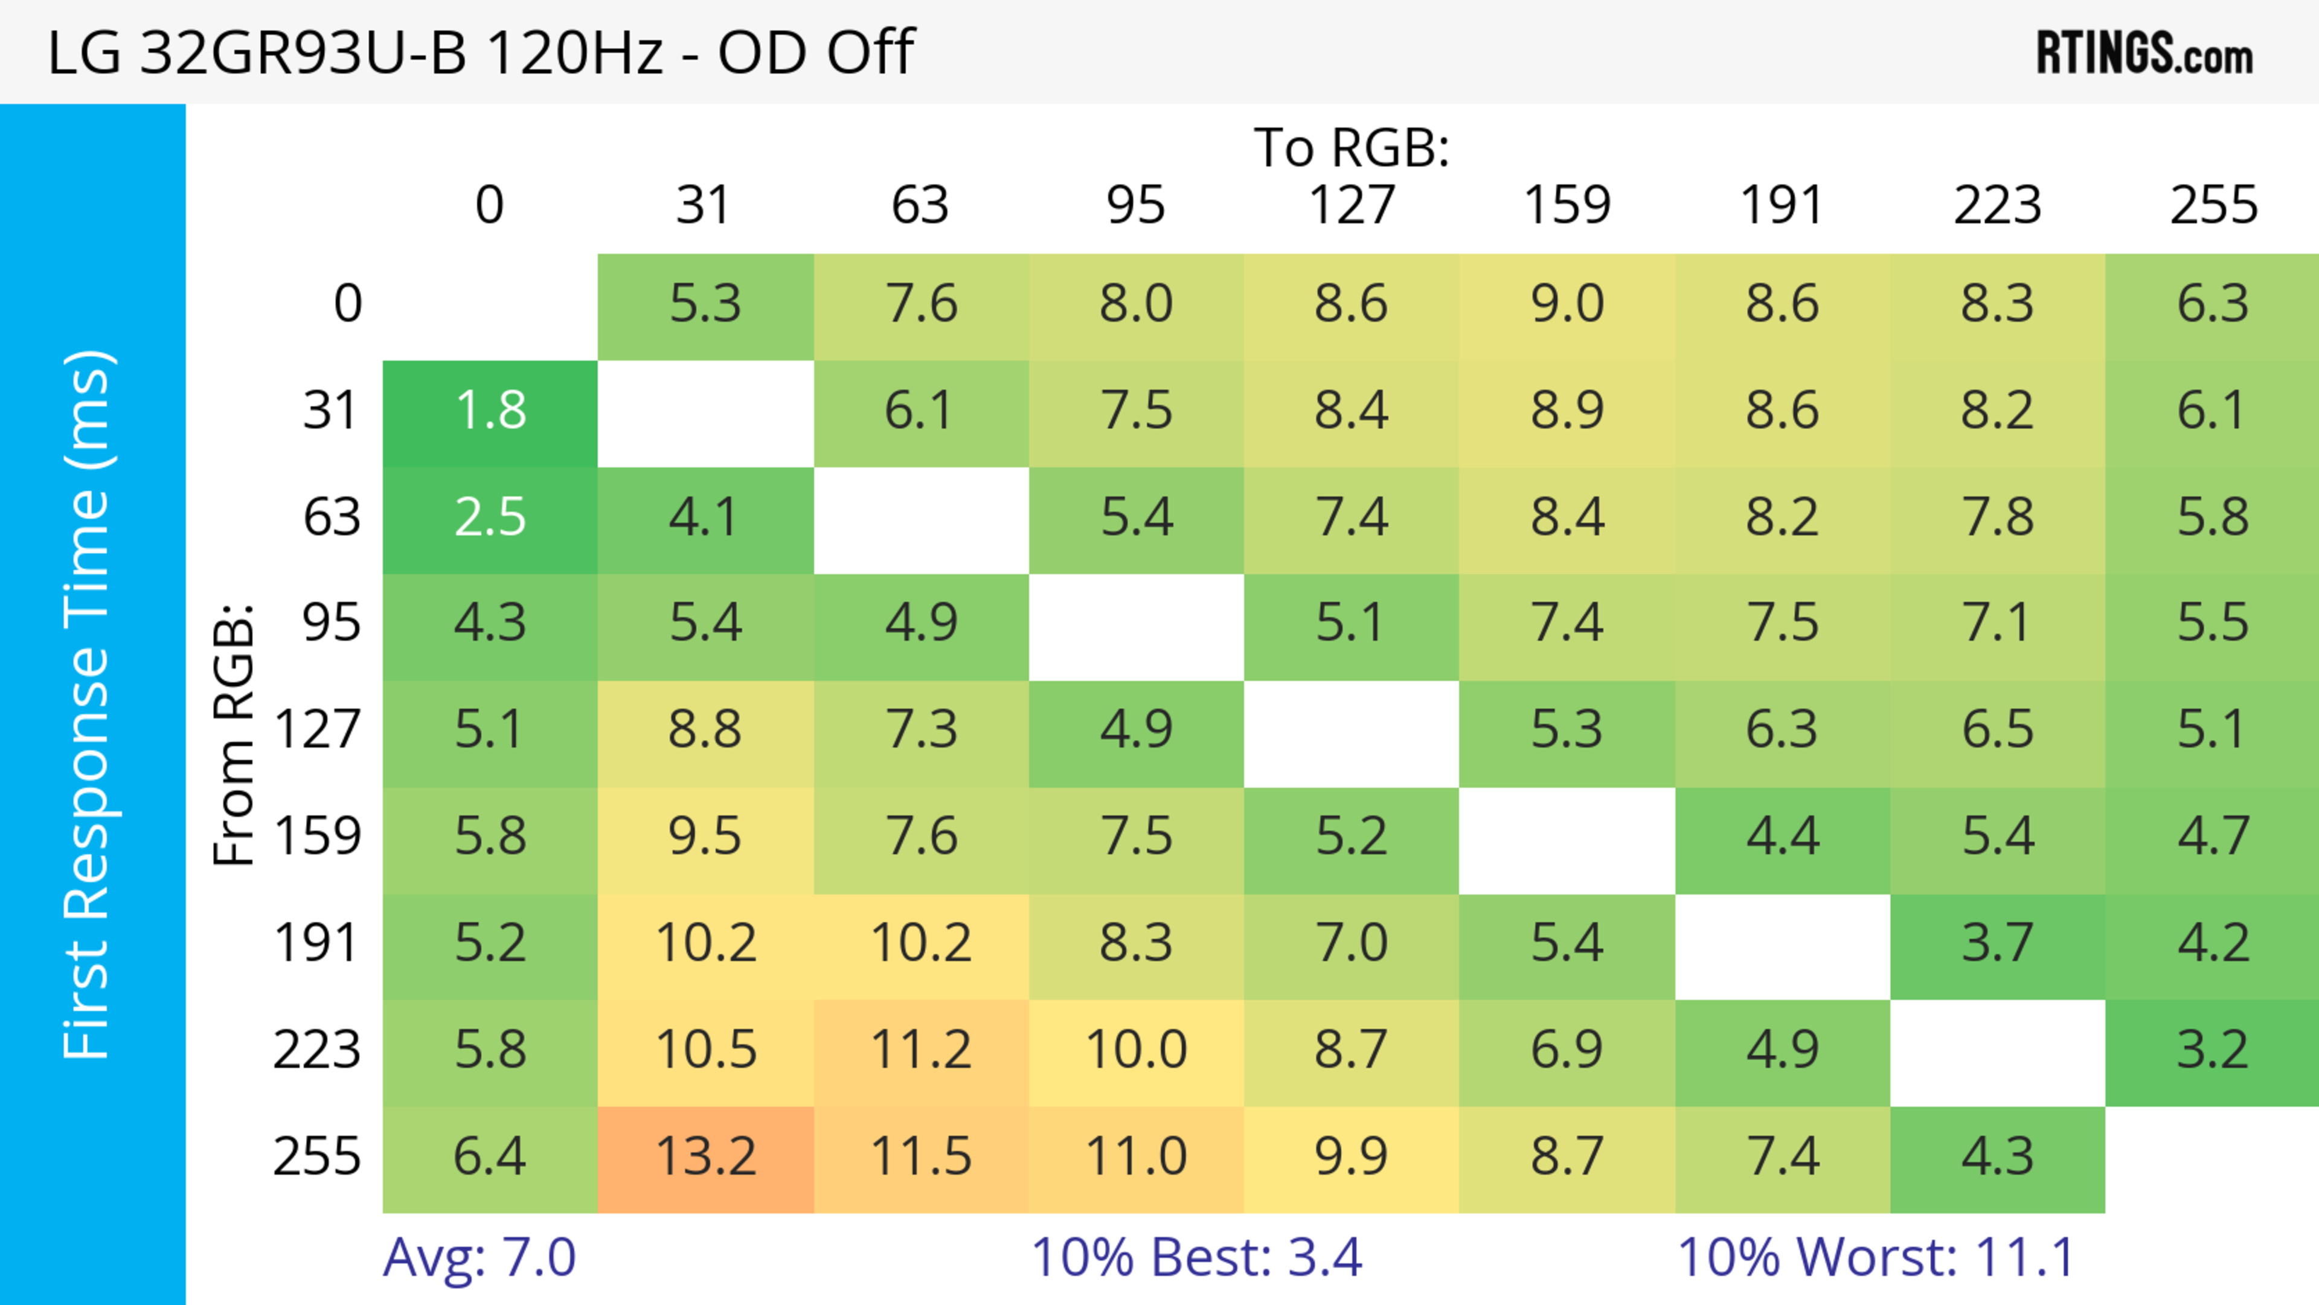Click the '10% Worst: 11.1' summary
2319x1305 pixels.
point(1876,1257)
